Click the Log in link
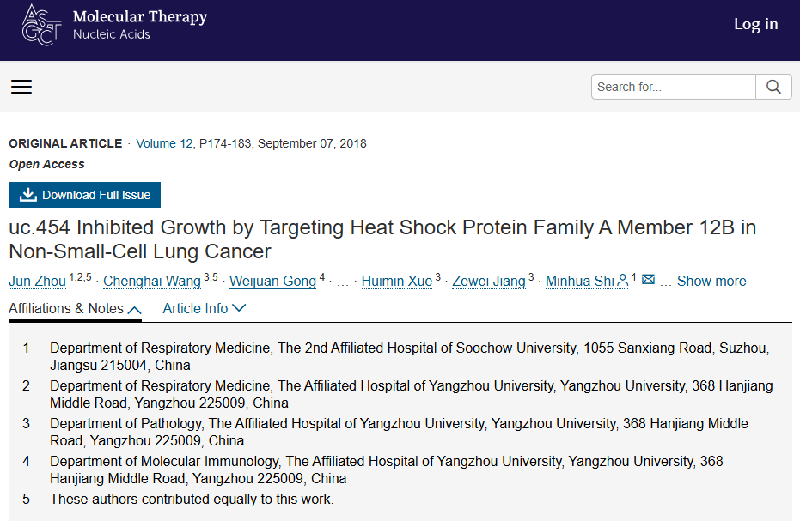Image resolution: width=800 pixels, height=521 pixels. click(755, 24)
